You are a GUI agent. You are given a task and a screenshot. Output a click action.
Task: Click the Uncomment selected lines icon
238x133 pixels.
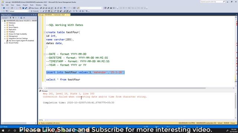(x=77, y=11)
